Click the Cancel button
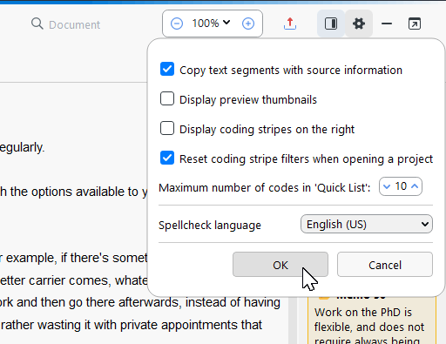 385,265
